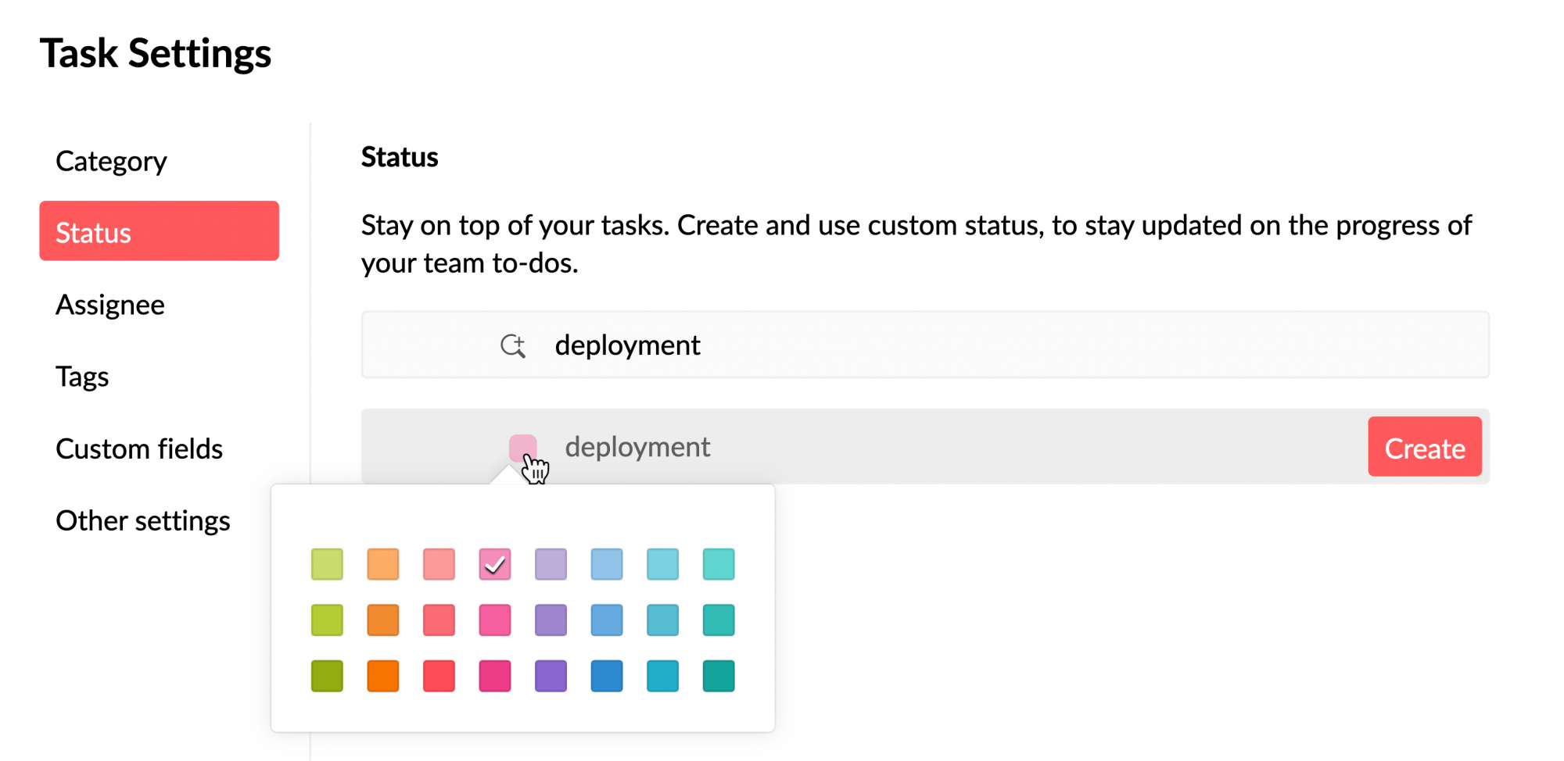Pick the teal swatch in the top row
The image size is (1564, 761).
(718, 564)
